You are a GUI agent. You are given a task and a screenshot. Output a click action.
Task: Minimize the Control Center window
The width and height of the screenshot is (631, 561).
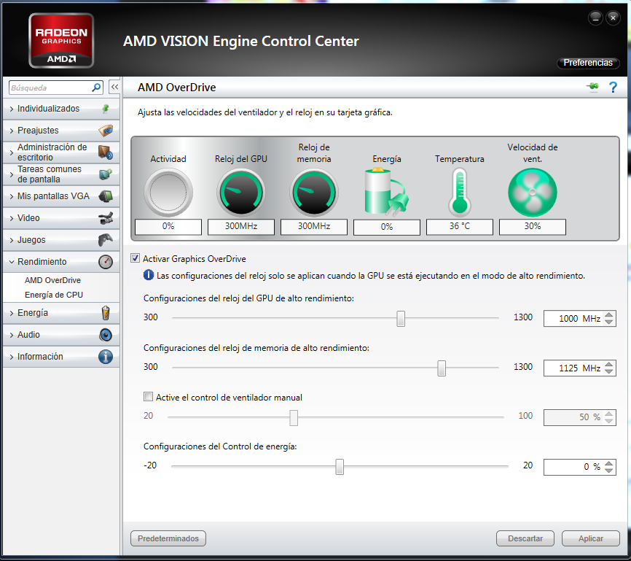[x=595, y=18]
